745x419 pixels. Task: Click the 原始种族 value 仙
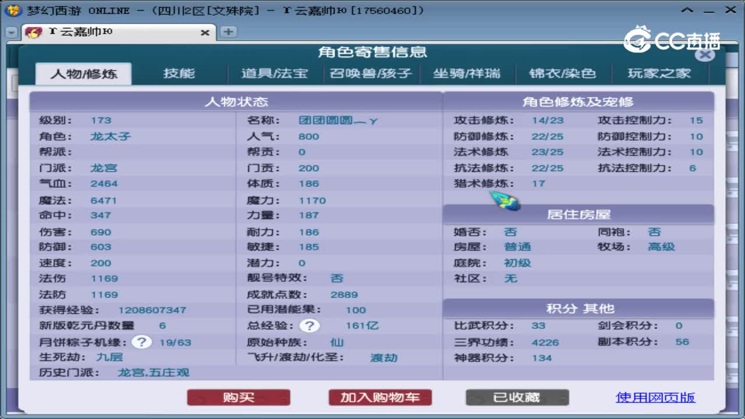click(x=337, y=342)
